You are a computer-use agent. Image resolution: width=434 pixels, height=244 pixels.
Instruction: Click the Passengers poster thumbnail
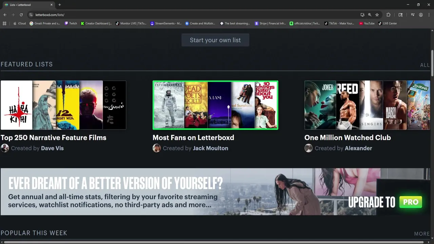(371, 105)
